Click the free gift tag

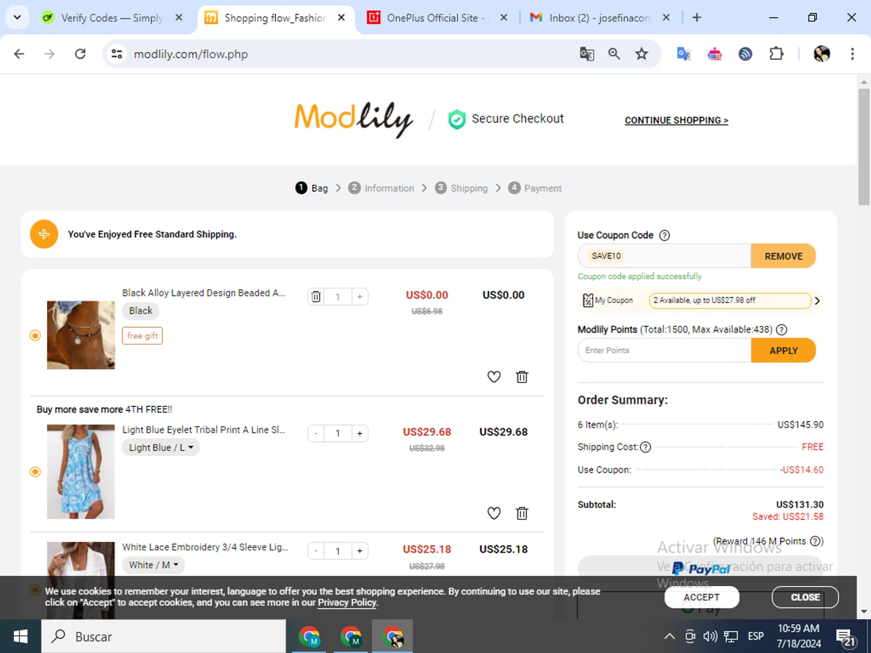click(142, 335)
